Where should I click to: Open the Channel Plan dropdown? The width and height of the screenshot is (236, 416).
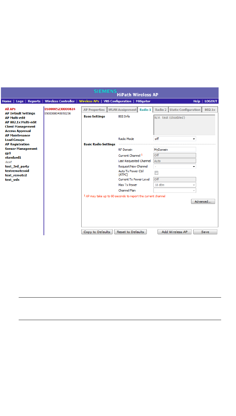pyautogui.click(x=175, y=191)
